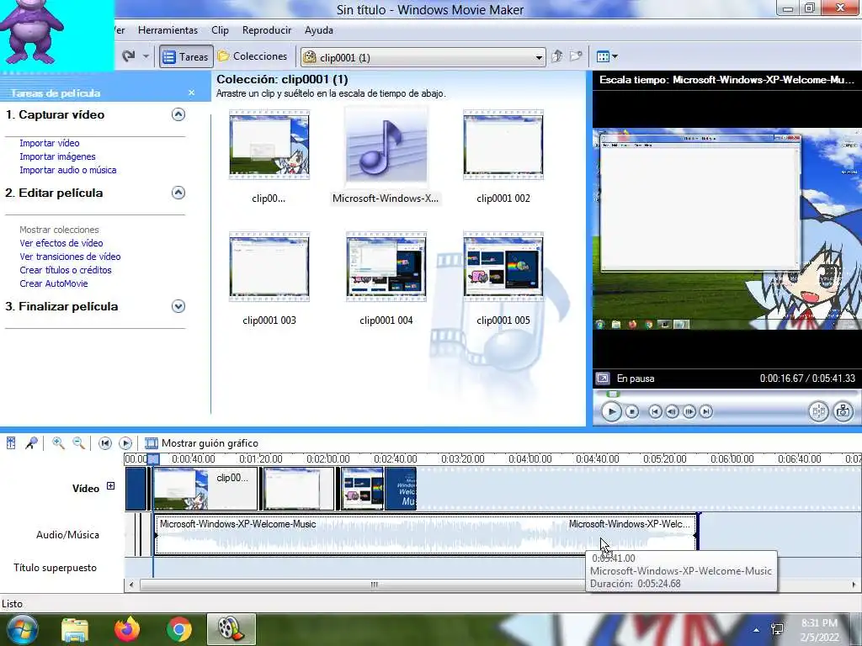Click the Take picture camera icon
862x646 pixels.
843,411
